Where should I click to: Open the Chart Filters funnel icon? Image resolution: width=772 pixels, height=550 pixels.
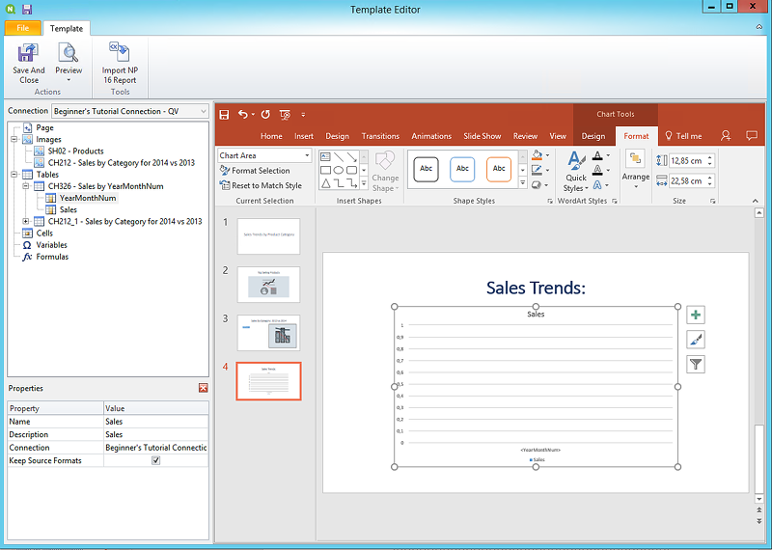click(696, 364)
